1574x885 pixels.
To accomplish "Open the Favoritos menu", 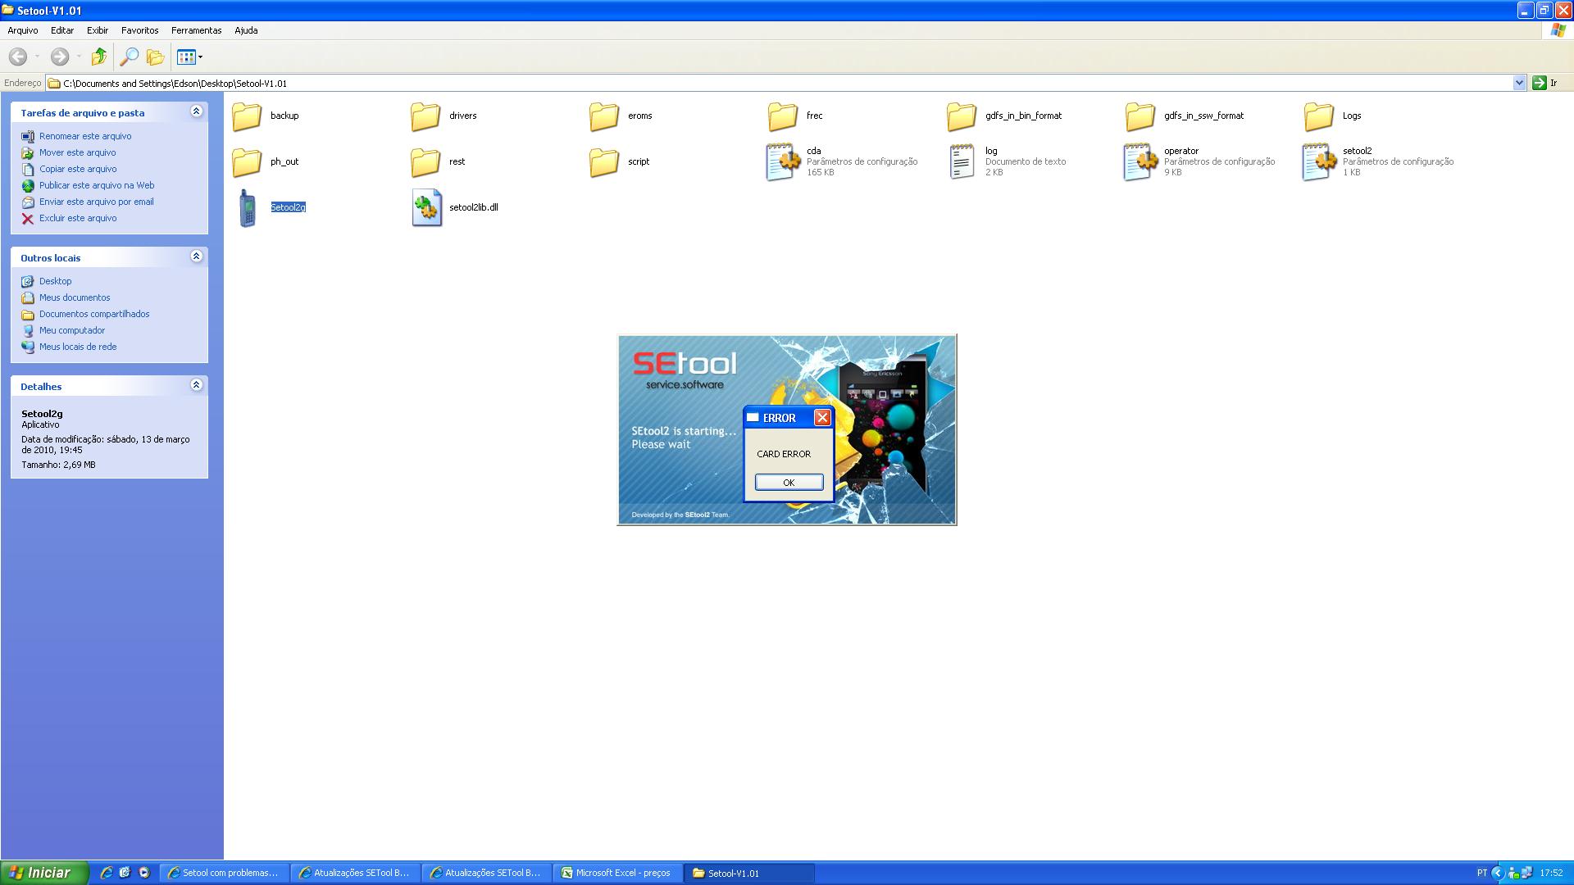I will point(140,30).
